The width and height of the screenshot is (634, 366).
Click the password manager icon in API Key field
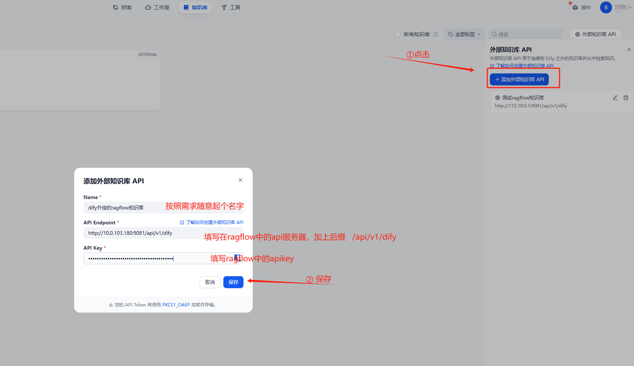[237, 258]
